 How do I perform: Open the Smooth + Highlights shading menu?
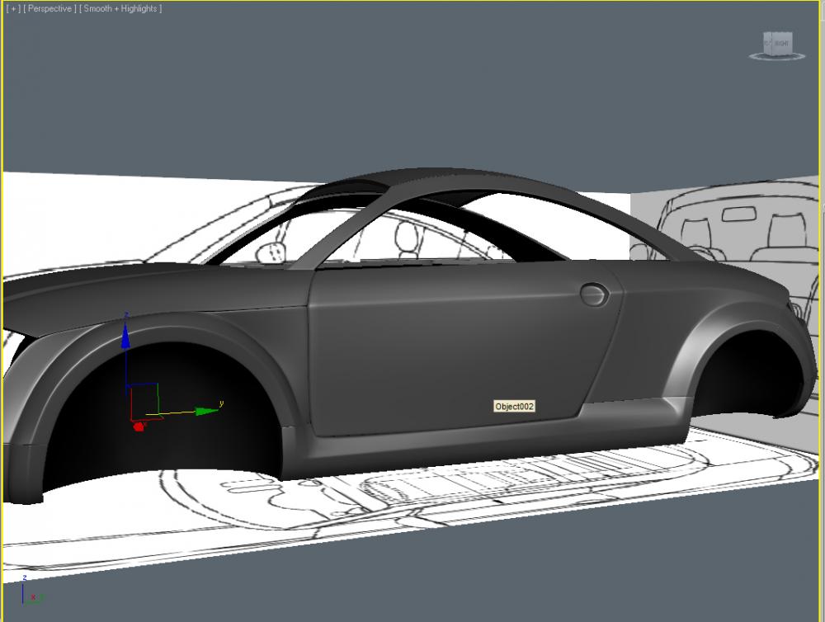(x=120, y=8)
